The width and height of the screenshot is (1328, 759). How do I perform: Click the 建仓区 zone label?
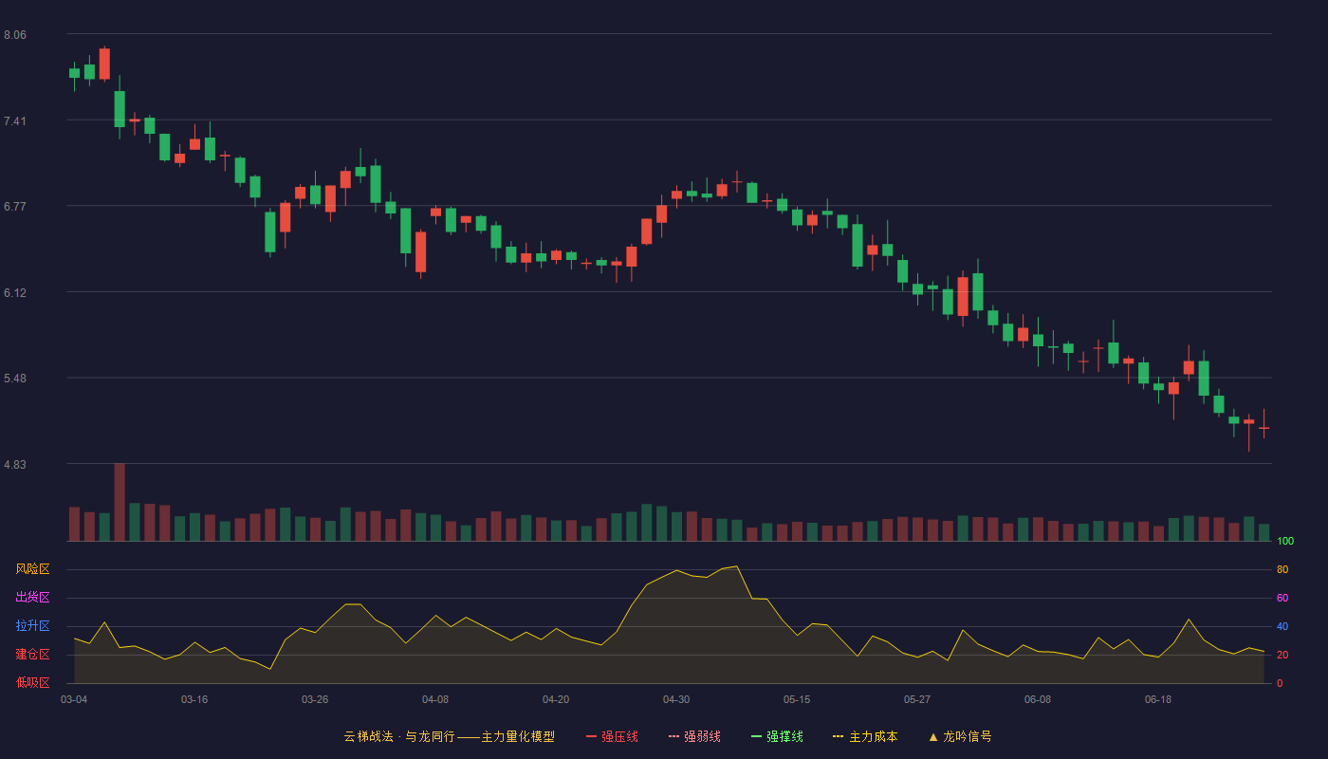click(x=32, y=655)
